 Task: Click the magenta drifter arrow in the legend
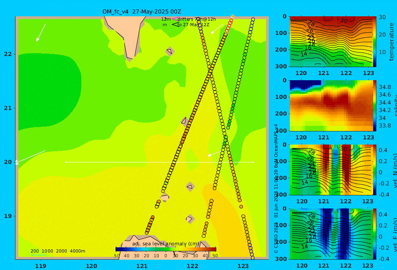pyautogui.click(x=175, y=19)
